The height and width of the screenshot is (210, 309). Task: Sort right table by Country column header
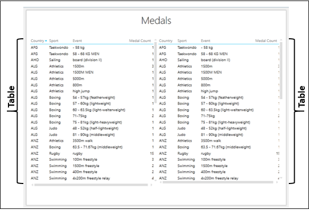pos(165,41)
